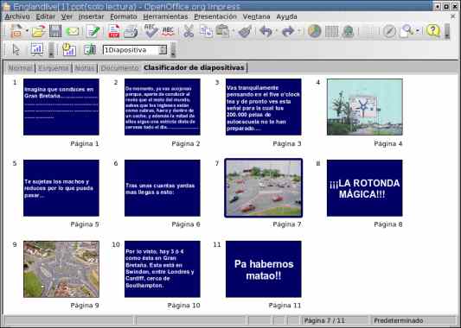
Task: Open the Zoom dropdown arrow
Action: pyautogui.click(x=417, y=30)
